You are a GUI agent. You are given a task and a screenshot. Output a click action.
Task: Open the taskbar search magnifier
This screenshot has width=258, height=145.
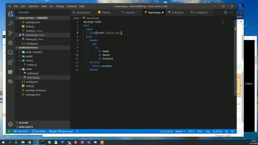(x=10, y=142)
